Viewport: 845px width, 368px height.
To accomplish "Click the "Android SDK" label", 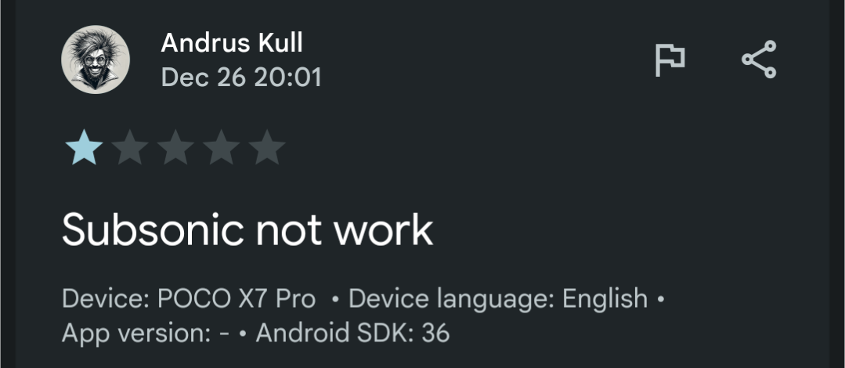I will (334, 334).
